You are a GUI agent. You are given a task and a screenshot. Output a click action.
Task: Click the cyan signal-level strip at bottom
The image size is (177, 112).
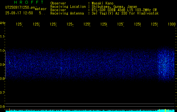pos(84,111)
